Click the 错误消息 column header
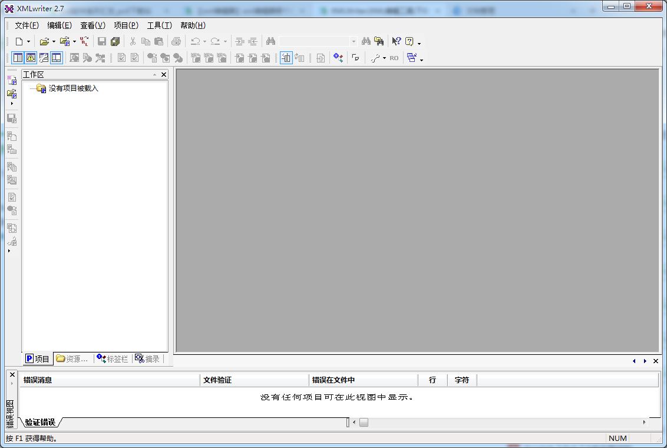 (110, 380)
